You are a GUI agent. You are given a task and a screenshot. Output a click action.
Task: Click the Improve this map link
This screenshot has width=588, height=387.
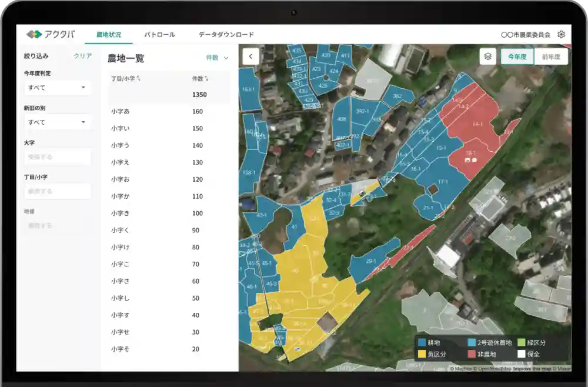point(533,369)
